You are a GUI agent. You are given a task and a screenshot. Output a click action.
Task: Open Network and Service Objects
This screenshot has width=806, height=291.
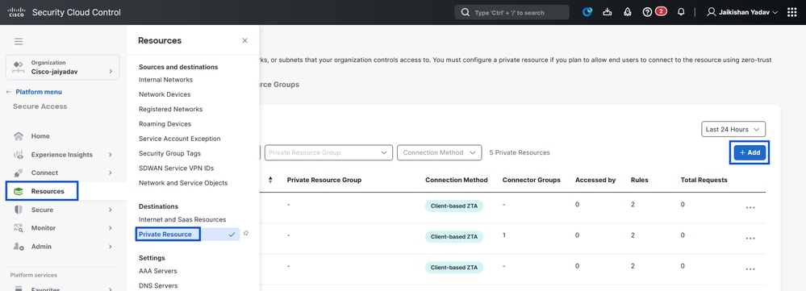(x=183, y=183)
